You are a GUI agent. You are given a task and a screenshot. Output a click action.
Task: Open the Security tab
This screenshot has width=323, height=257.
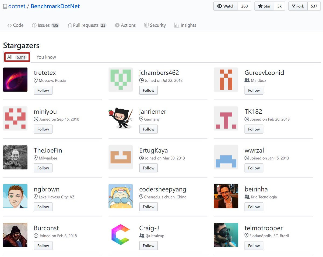pyautogui.click(x=155, y=25)
